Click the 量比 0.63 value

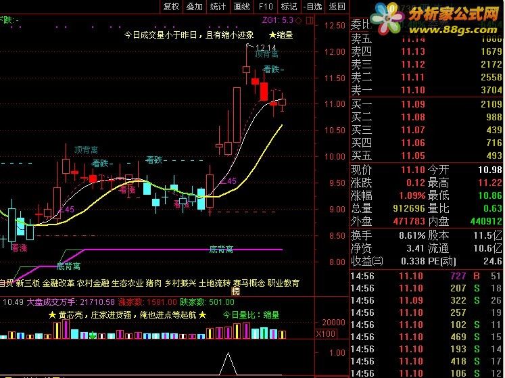click(x=493, y=208)
